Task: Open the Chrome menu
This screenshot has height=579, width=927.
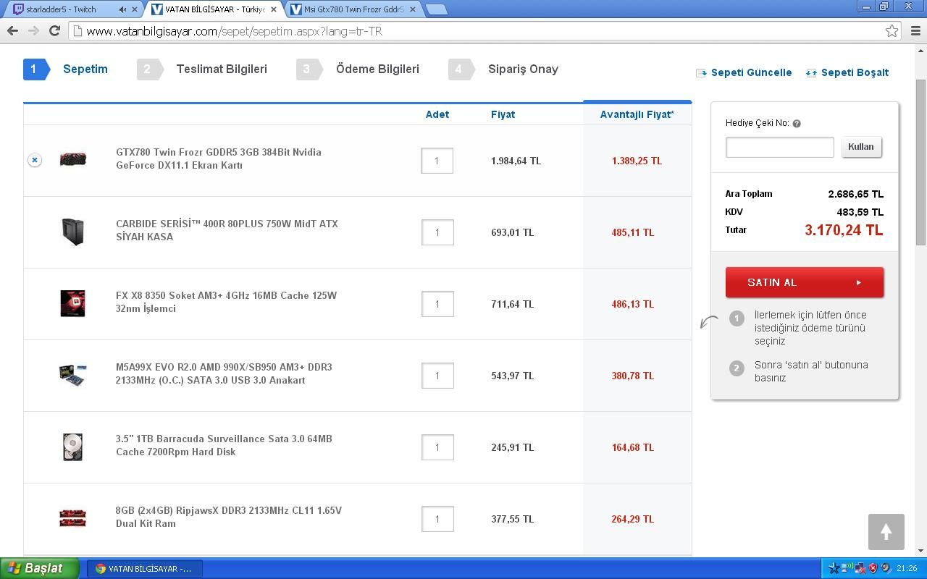Action: pyautogui.click(x=915, y=30)
